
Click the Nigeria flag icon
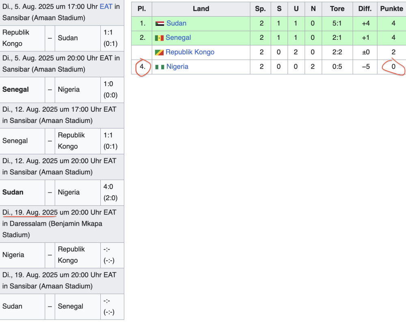point(160,67)
